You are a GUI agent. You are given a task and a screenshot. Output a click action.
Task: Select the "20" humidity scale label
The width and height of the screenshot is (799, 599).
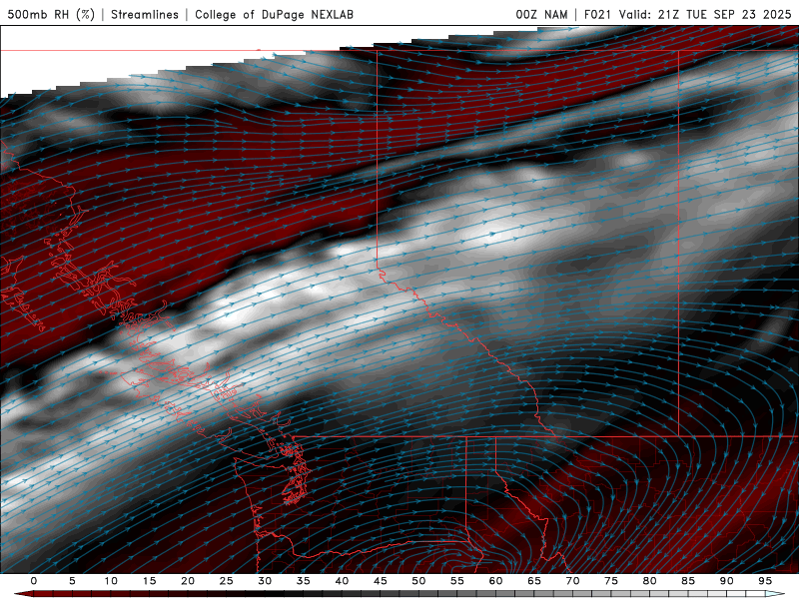pyautogui.click(x=188, y=581)
